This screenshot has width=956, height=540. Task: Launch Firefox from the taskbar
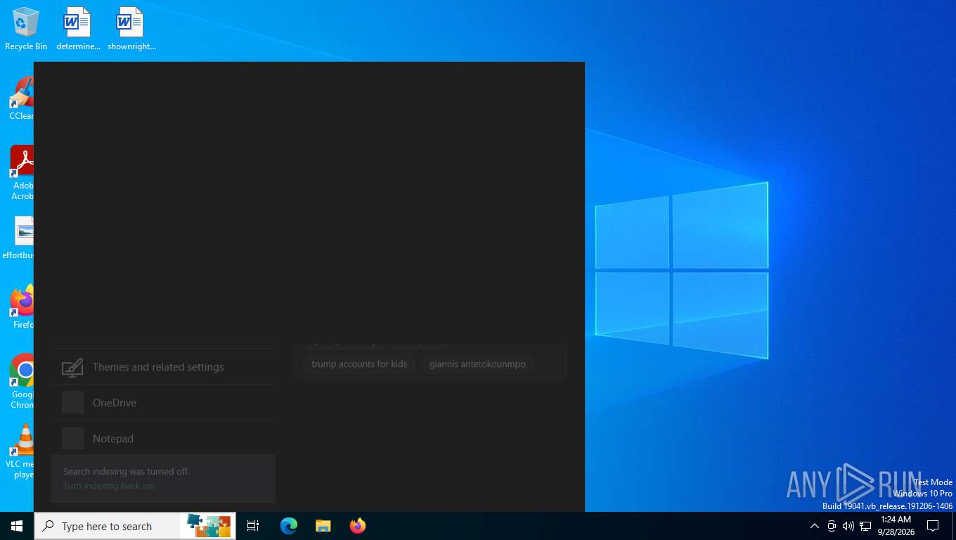[358, 526]
